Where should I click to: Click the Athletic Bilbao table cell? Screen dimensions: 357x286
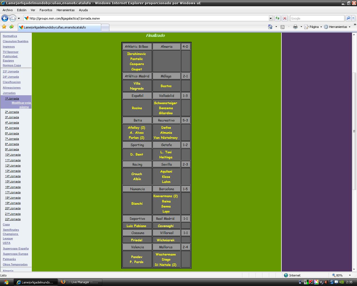137,47
